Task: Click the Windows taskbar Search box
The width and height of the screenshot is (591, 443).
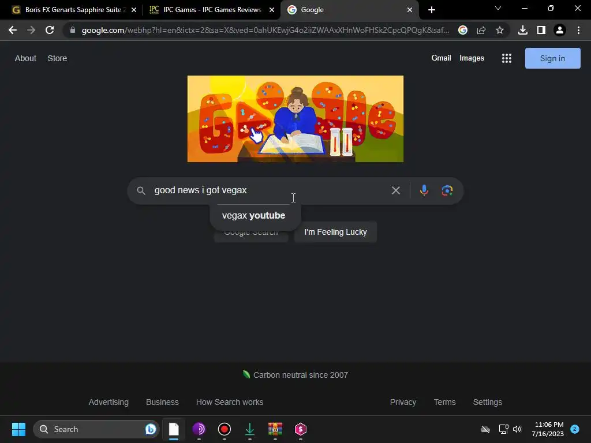Action: 96,429
